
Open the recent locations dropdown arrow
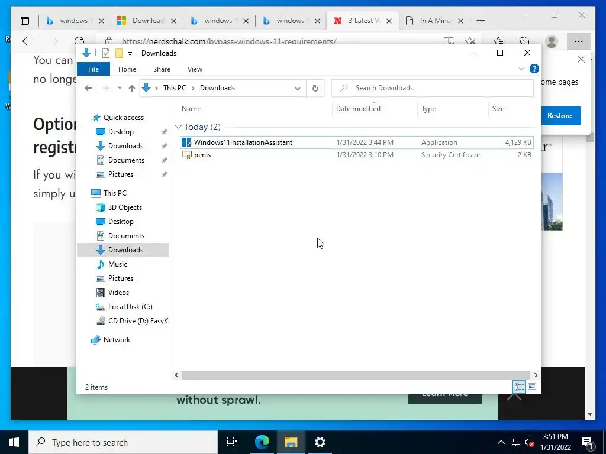(120, 88)
